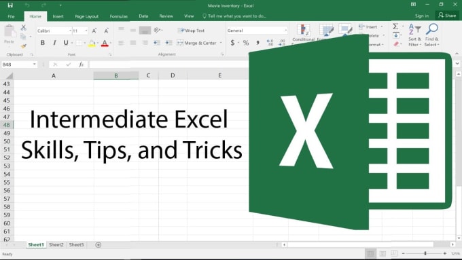Click the Fill down arrow icon
The height and width of the screenshot is (260, 462).
pyautogui.click(x=395, y=35)
